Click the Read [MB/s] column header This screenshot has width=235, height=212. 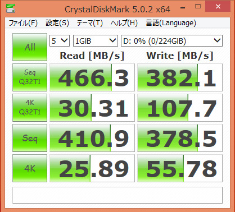[92, 56]
